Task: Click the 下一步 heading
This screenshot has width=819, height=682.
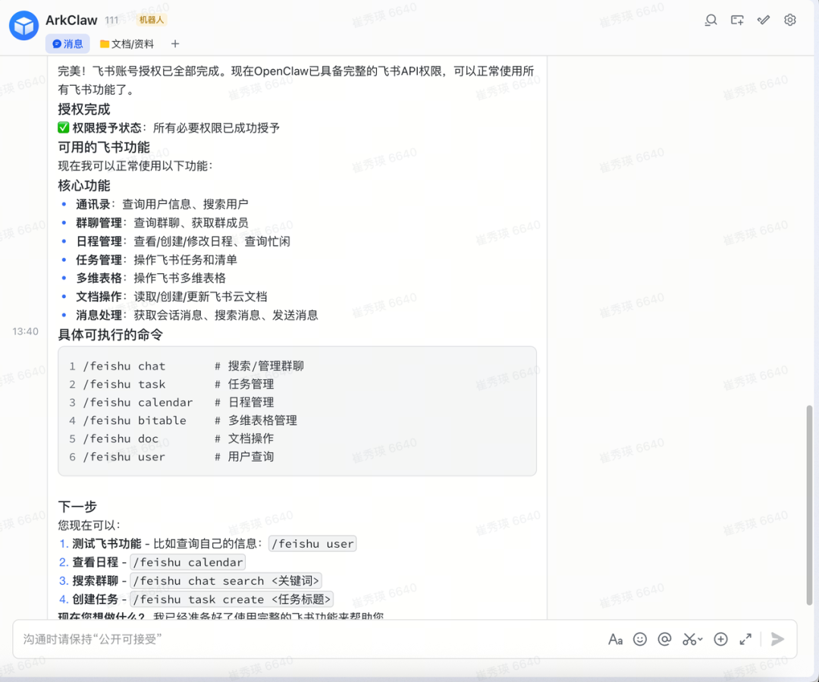Action: [77, 507]
